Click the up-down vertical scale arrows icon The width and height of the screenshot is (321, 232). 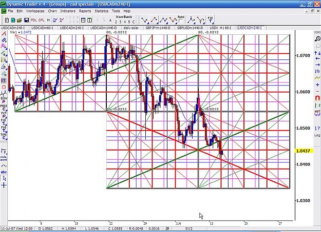coord(317,53)
